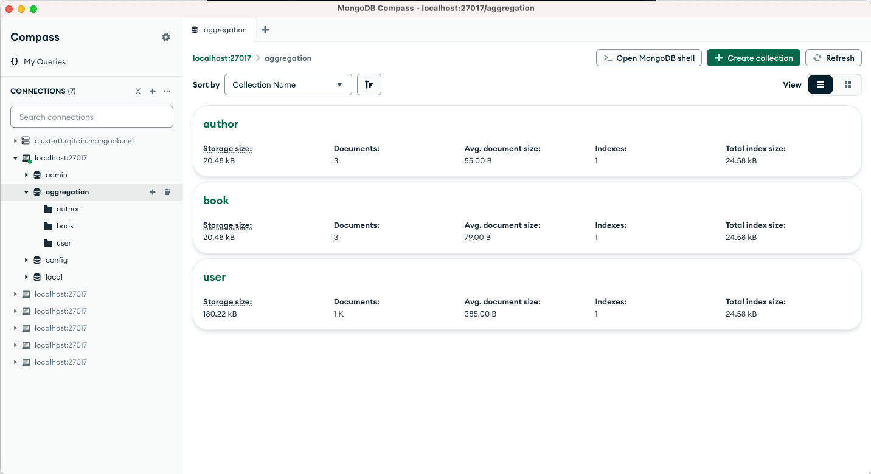Open Compass settings gear icon

click(x=166, y=37)
